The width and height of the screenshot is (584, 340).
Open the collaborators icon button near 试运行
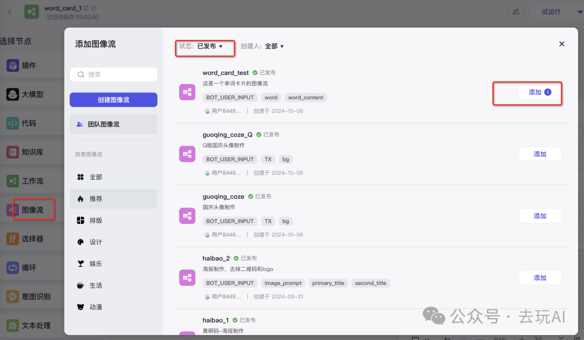[516, 12]
